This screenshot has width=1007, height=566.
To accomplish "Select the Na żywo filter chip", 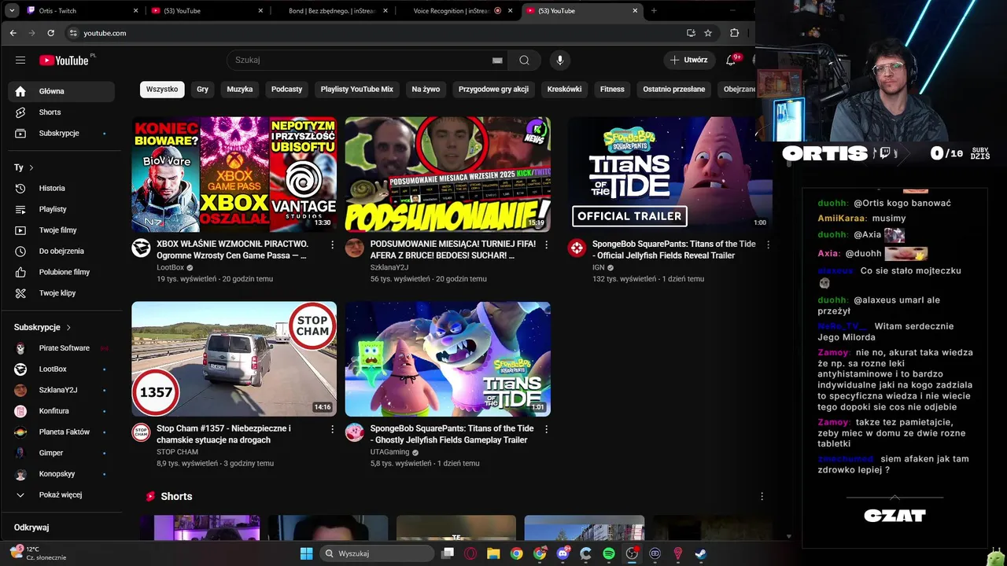I will point(426,89).
